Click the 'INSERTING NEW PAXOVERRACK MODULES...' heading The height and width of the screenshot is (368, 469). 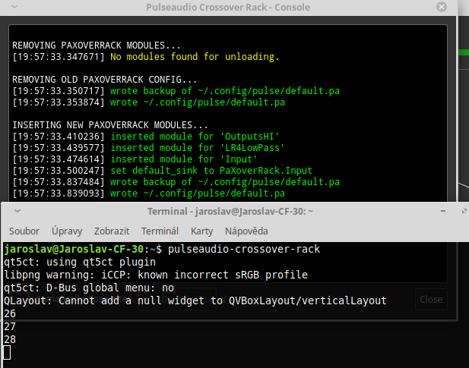(x=109, y=124)
